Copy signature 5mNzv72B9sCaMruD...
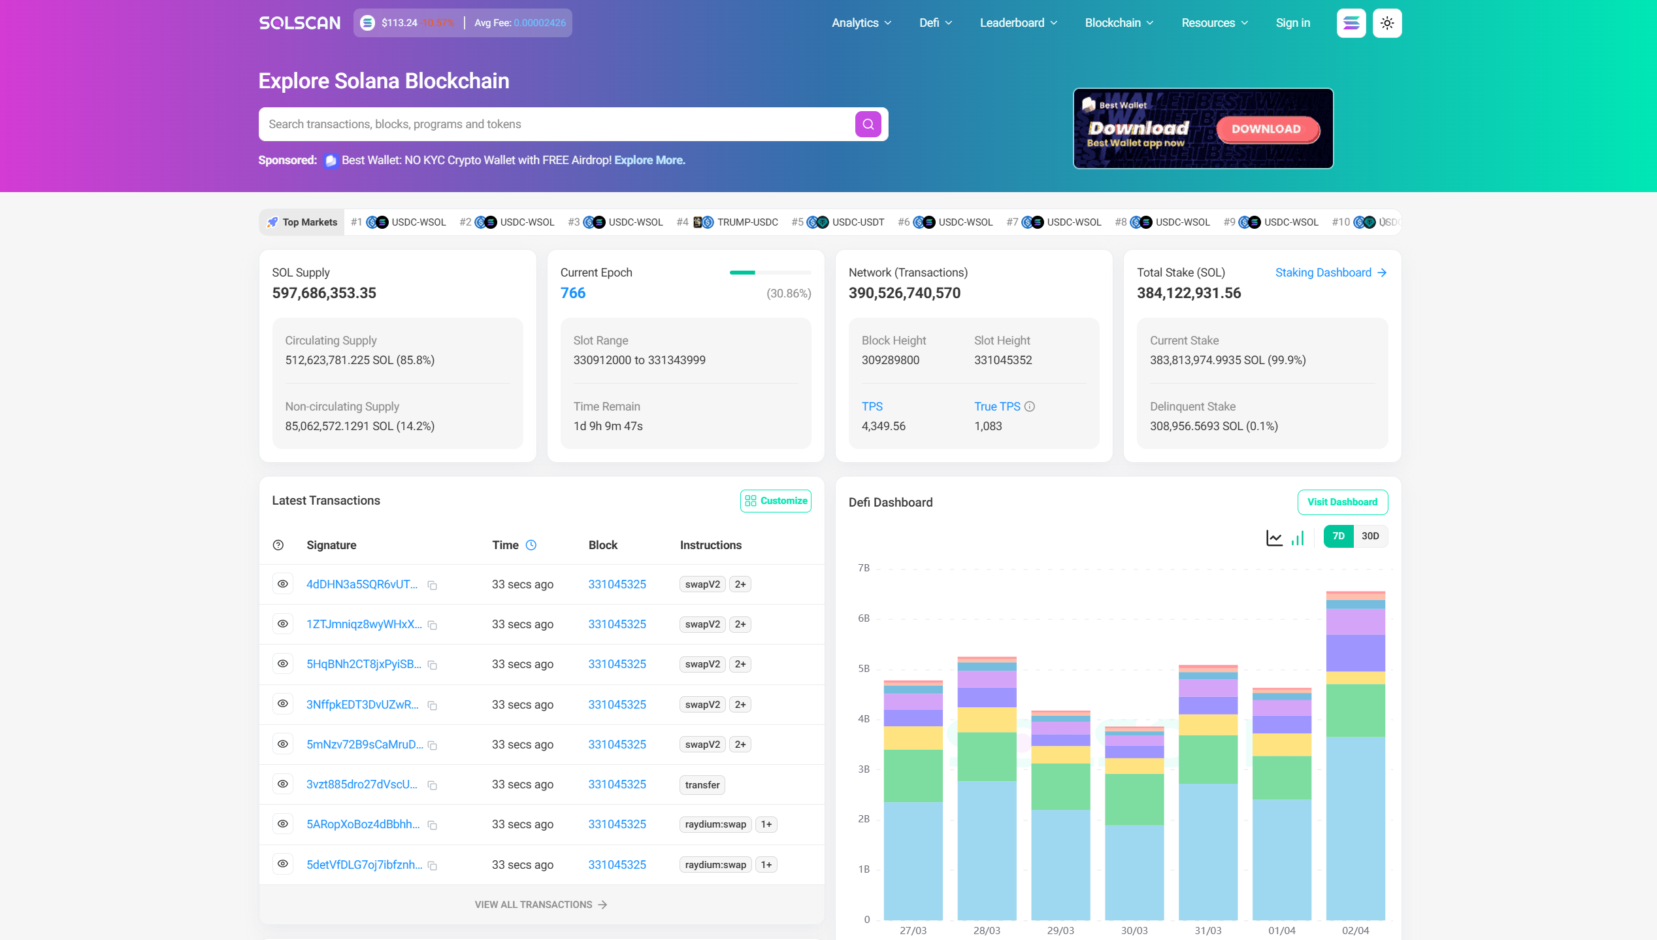Viewport: 1657px width, 940px height. tap(432, 745)
